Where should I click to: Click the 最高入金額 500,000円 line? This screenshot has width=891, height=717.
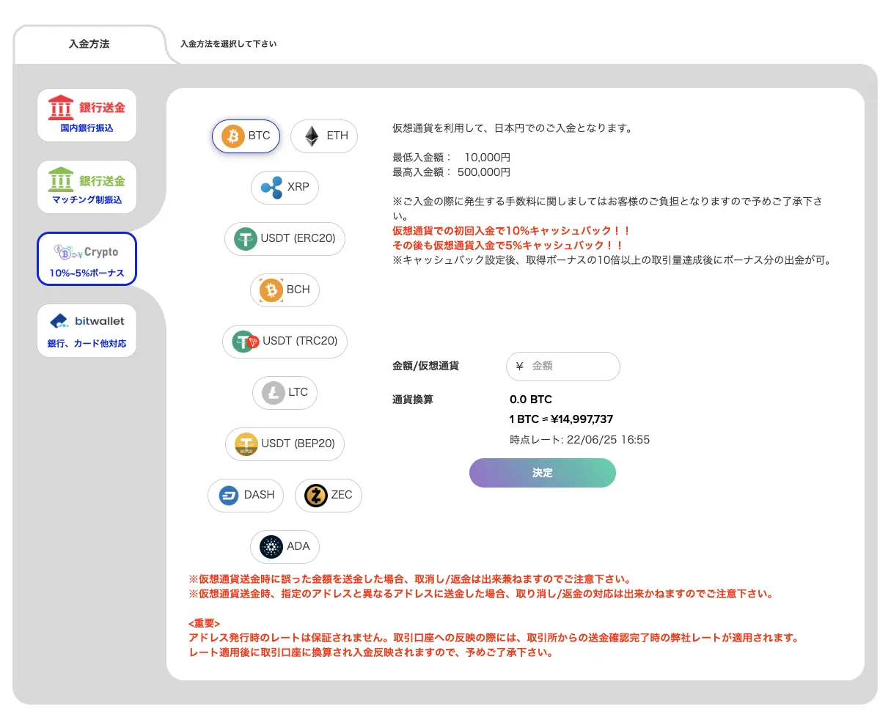(452, 172)
